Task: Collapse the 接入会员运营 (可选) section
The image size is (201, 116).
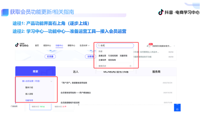Action: 51,81
